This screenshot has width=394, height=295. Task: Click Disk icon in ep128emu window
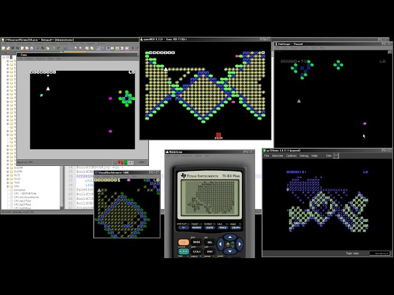336,155
